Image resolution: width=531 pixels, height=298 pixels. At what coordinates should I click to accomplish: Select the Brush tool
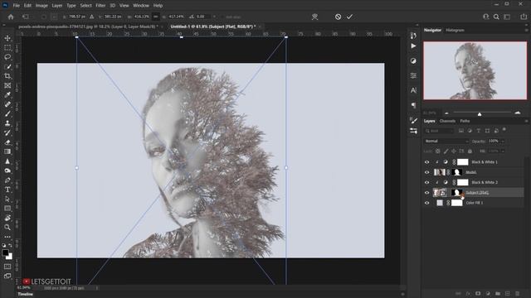pyautogui.click(x=7, y=114)
